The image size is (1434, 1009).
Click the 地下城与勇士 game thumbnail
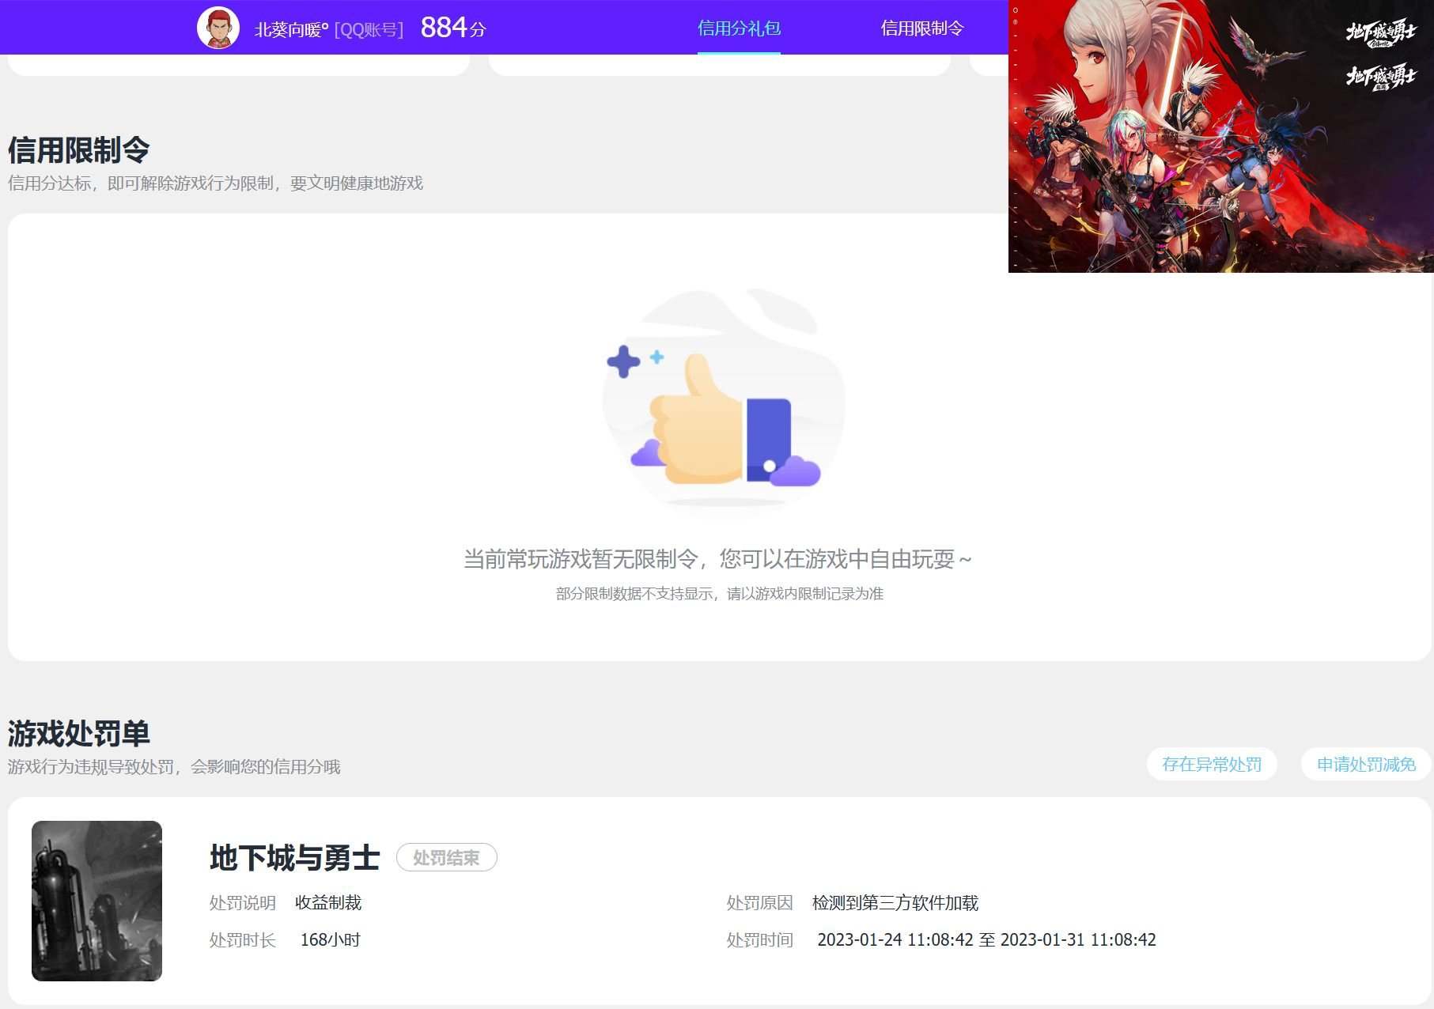(x=96, y=901)
